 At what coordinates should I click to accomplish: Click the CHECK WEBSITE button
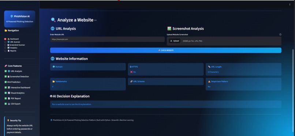pos(166,50)
